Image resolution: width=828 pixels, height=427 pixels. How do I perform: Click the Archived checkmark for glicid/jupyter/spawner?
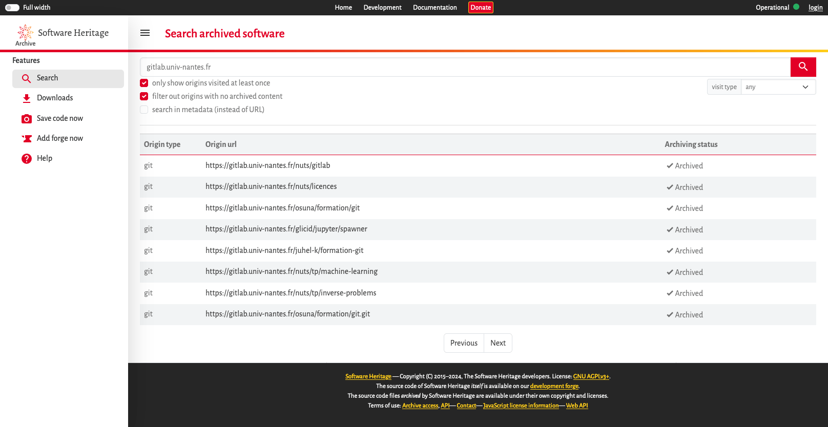(x=670, y=230)
